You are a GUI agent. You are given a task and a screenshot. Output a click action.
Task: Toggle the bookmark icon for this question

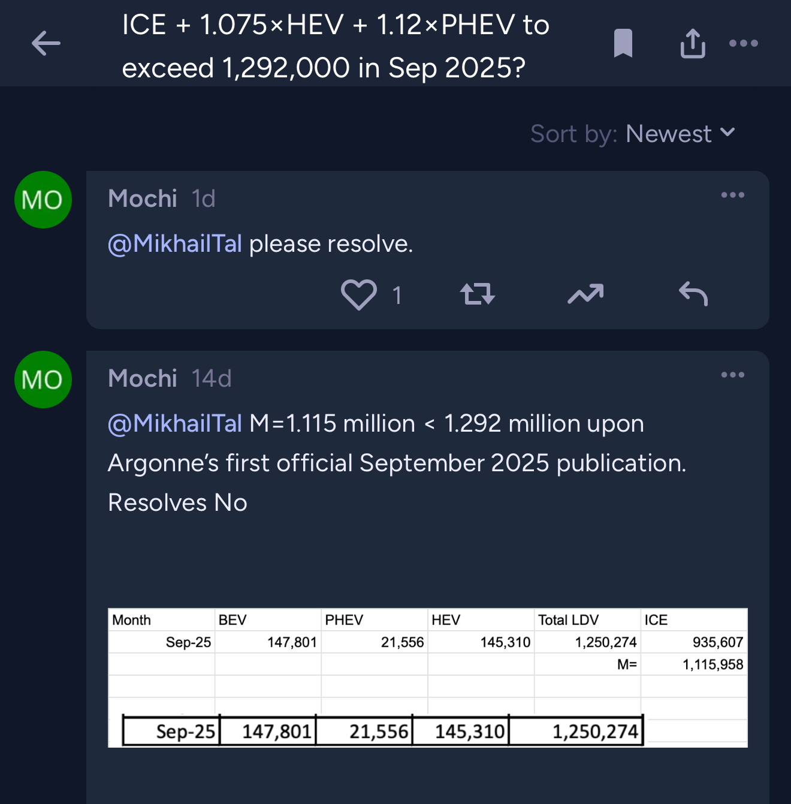[623, 43]
